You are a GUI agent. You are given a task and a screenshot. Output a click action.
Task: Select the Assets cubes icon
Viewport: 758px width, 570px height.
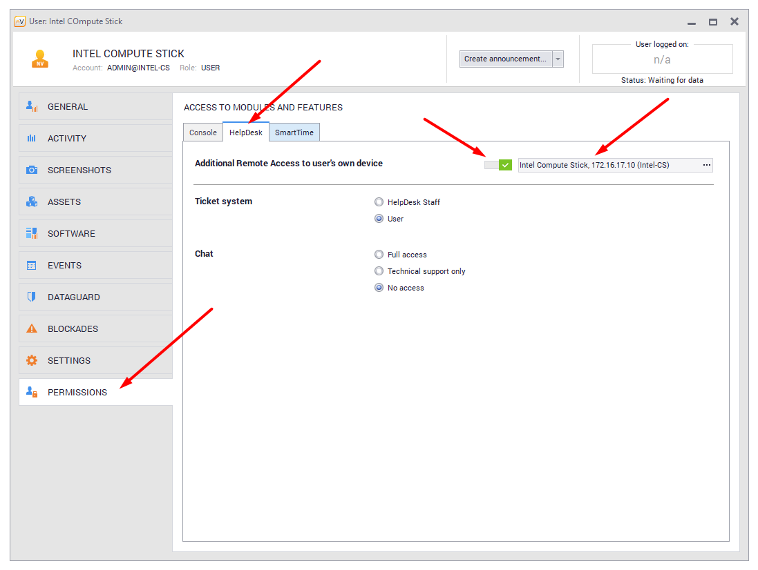pyautogui.click(x=32, y=202)
